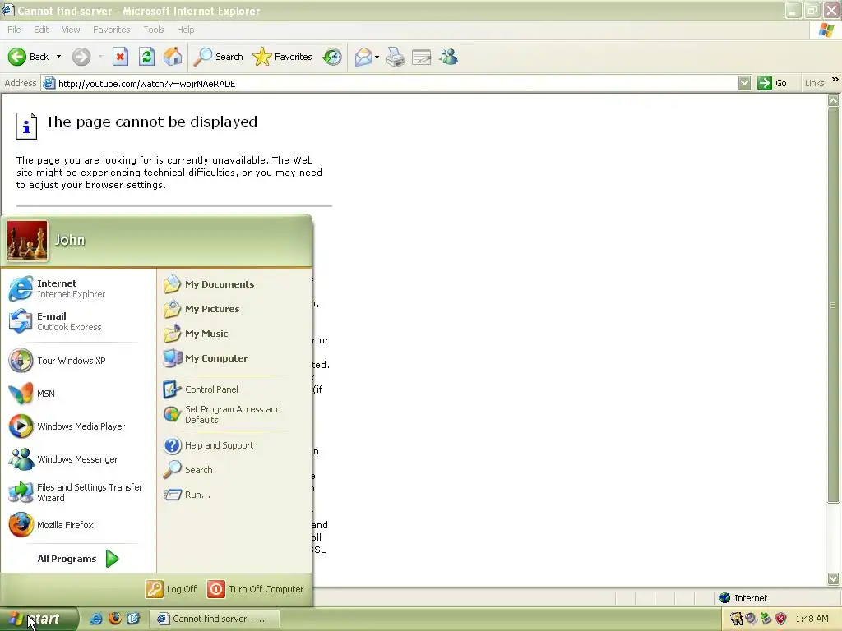Image resolution: width=842 pixels, height=631 pixels.
Task: Open the Search pane from toolbar
Action: pyautogui.click(x=219, y=57)
